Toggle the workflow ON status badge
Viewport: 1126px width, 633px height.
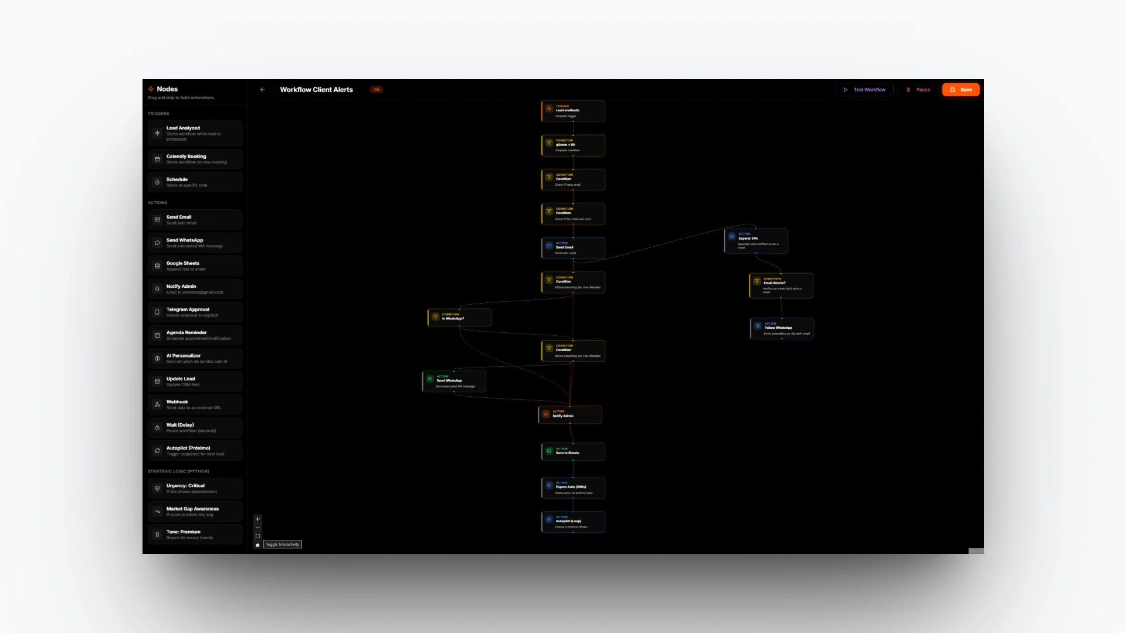click(376, 90)
